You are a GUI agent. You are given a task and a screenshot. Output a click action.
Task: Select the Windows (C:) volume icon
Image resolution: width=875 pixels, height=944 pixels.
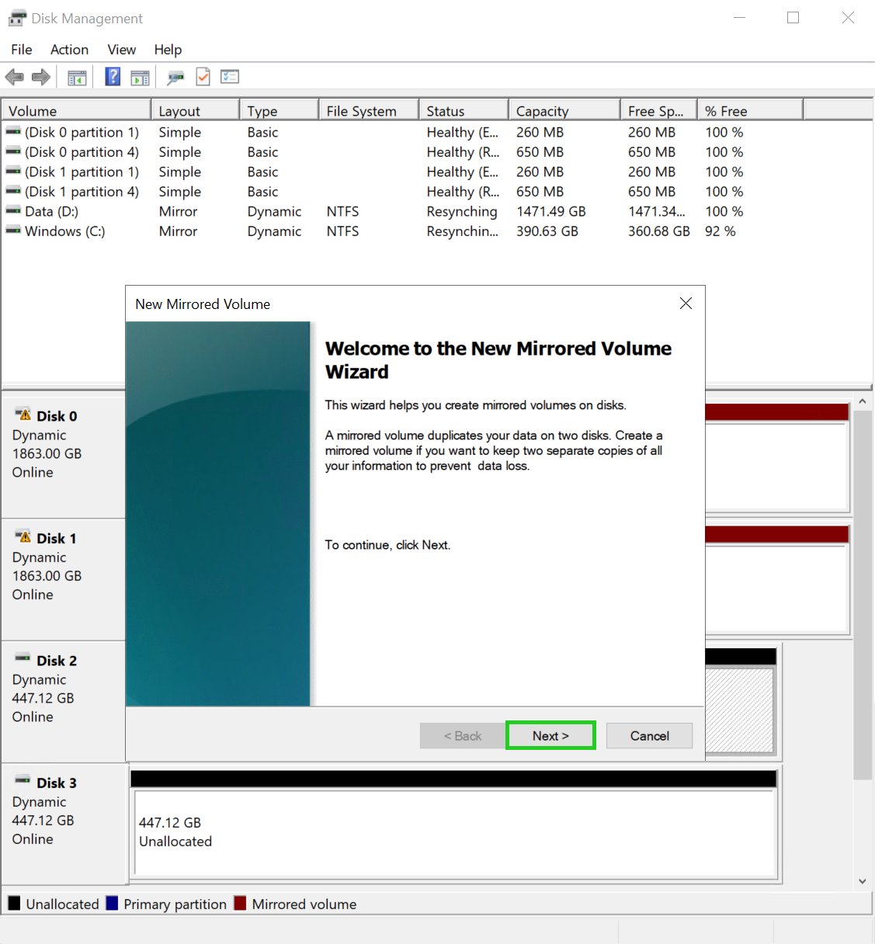click(x=12, y=231)
